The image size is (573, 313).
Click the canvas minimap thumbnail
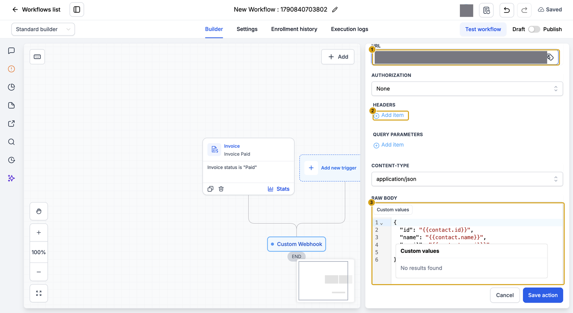point(325,280)
